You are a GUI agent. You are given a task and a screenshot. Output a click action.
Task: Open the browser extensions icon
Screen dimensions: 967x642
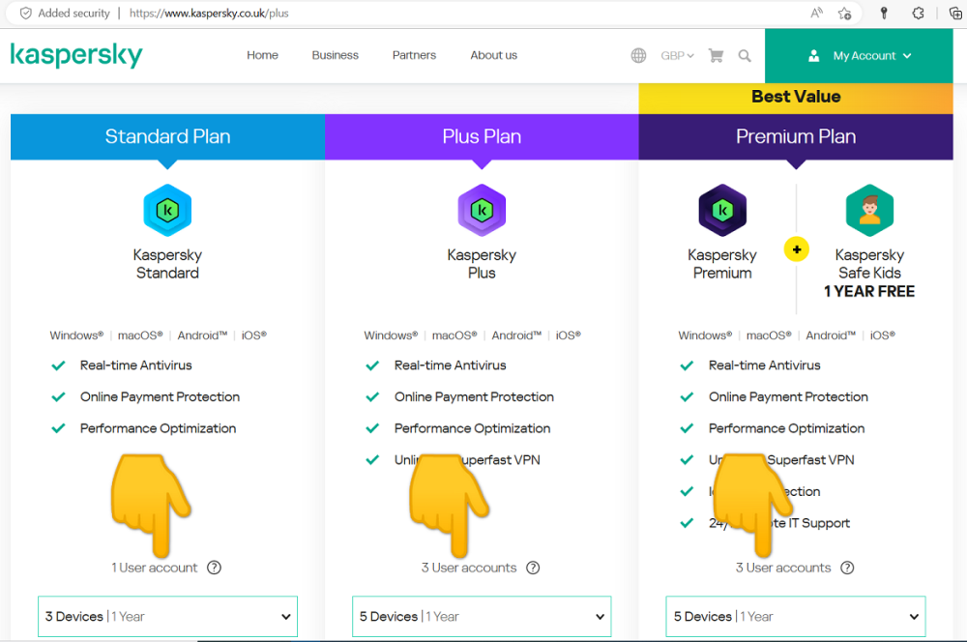tap(918, 14)
